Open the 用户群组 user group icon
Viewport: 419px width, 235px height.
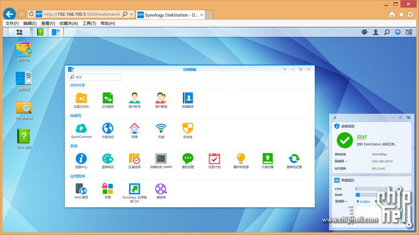click(x=161, y=98)
